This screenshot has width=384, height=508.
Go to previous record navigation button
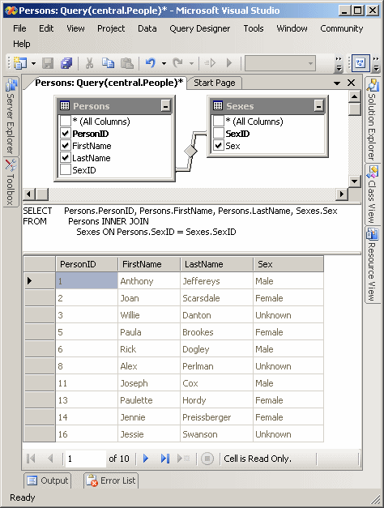pyautogui.click(x=50, y=459)
